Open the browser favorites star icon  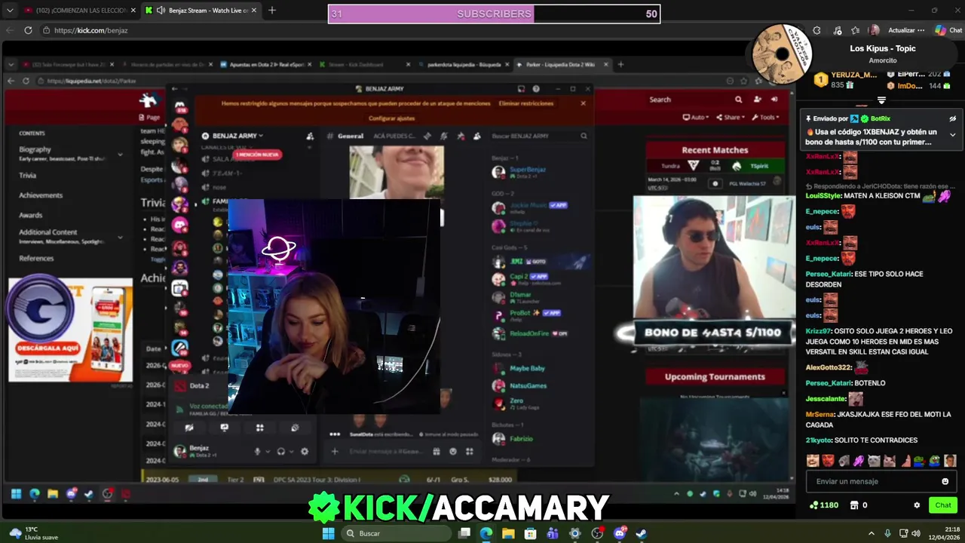click(856, 30)
